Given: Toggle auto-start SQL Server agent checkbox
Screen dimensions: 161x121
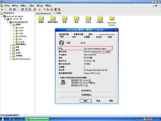Looking at the screenshot, I should [70, 83].
